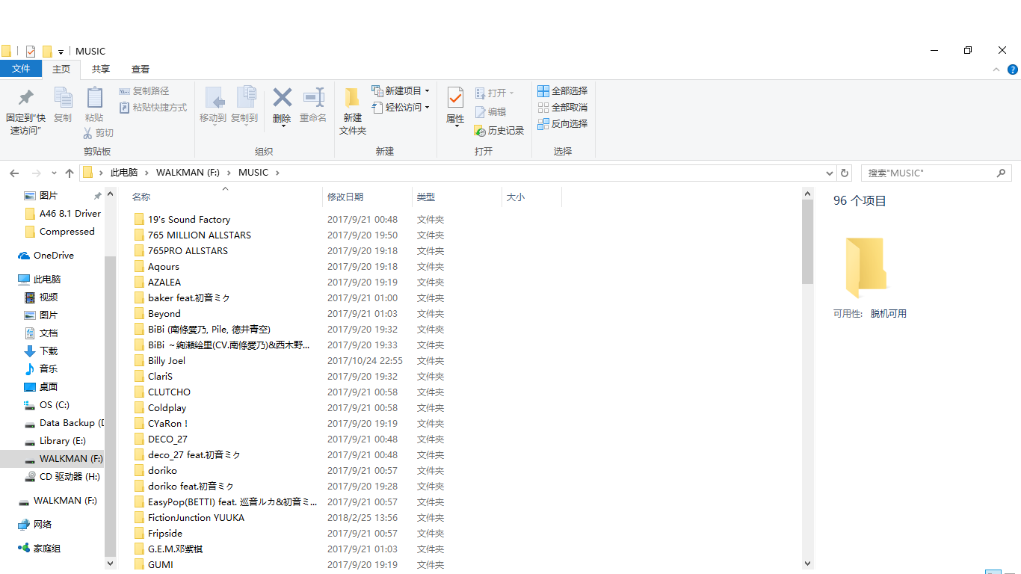
Task: Click the Up one level arrow
Action: coord(70,173)
